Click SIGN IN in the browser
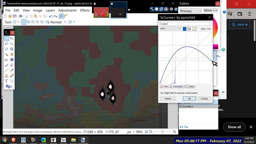The height and width of the screenshot is (144, 256). 240,25
